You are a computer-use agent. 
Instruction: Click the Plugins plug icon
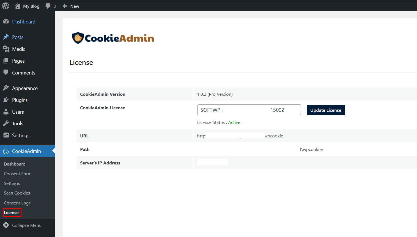point(6,100)
